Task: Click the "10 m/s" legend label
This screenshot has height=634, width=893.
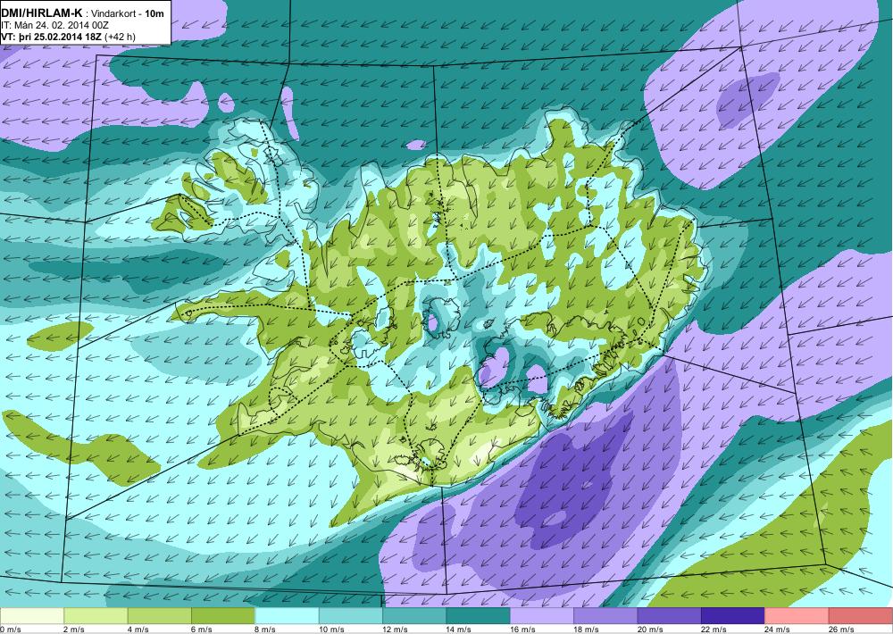Action: [331, 630]
